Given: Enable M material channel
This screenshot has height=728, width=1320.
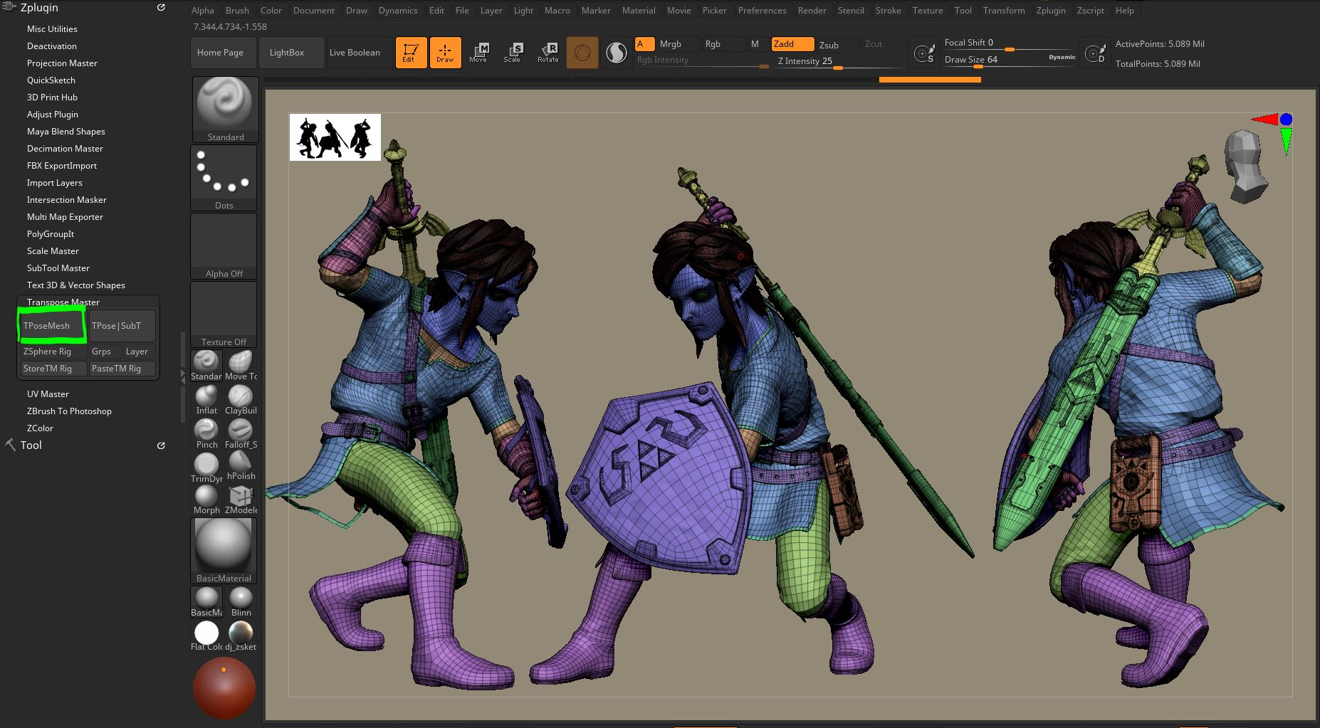Looking at the screenshot, I should click(x=755, y=44).
